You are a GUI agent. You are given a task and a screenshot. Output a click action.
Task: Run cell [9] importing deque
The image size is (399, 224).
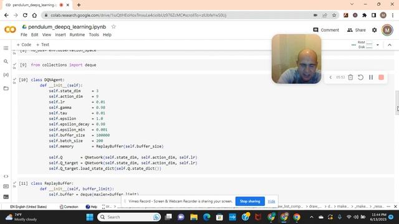(x=23, y=65)
